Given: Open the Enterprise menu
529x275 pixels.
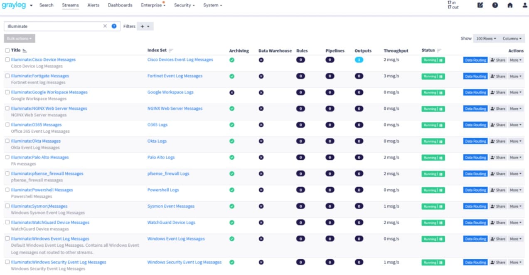Looking at the screenshot, I should [153, 5].
